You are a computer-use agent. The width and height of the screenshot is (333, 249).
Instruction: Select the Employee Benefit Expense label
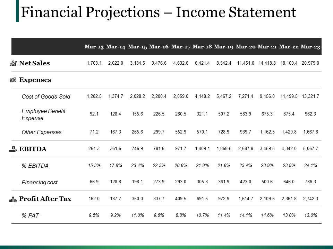[x=43, y=114]
